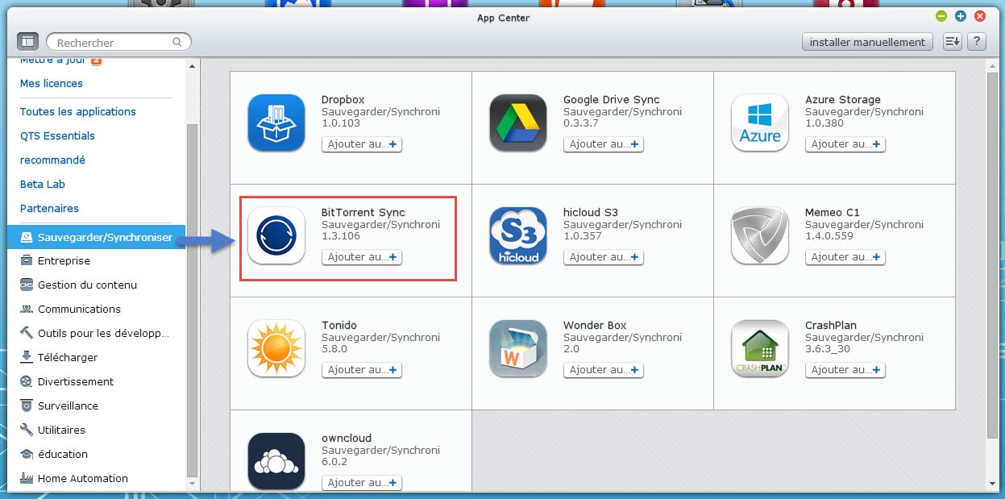Viewport: 1005px width, 499px height.
Task: Select the Utilitaires wrench icon
Action: 27,430
